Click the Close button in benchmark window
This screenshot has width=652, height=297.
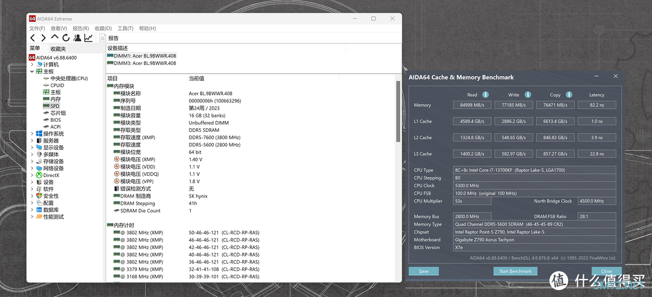click(x=606, y=271)
